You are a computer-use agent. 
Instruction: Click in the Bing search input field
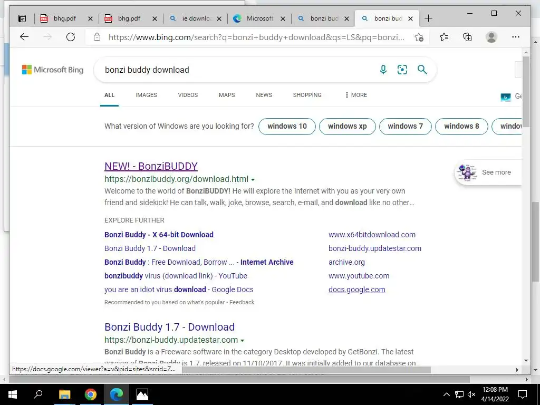click(238, 70)
